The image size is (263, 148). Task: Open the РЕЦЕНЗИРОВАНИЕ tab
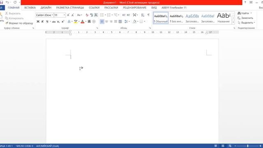coord(135,8)
